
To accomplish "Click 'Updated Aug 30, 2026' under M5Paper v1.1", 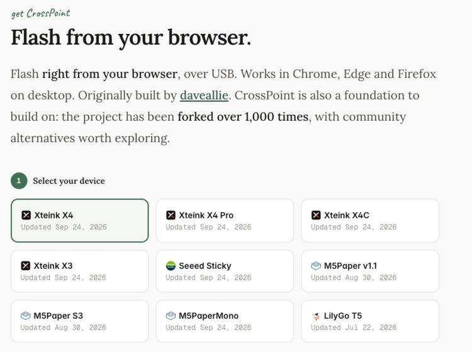I will coord(354,277).
